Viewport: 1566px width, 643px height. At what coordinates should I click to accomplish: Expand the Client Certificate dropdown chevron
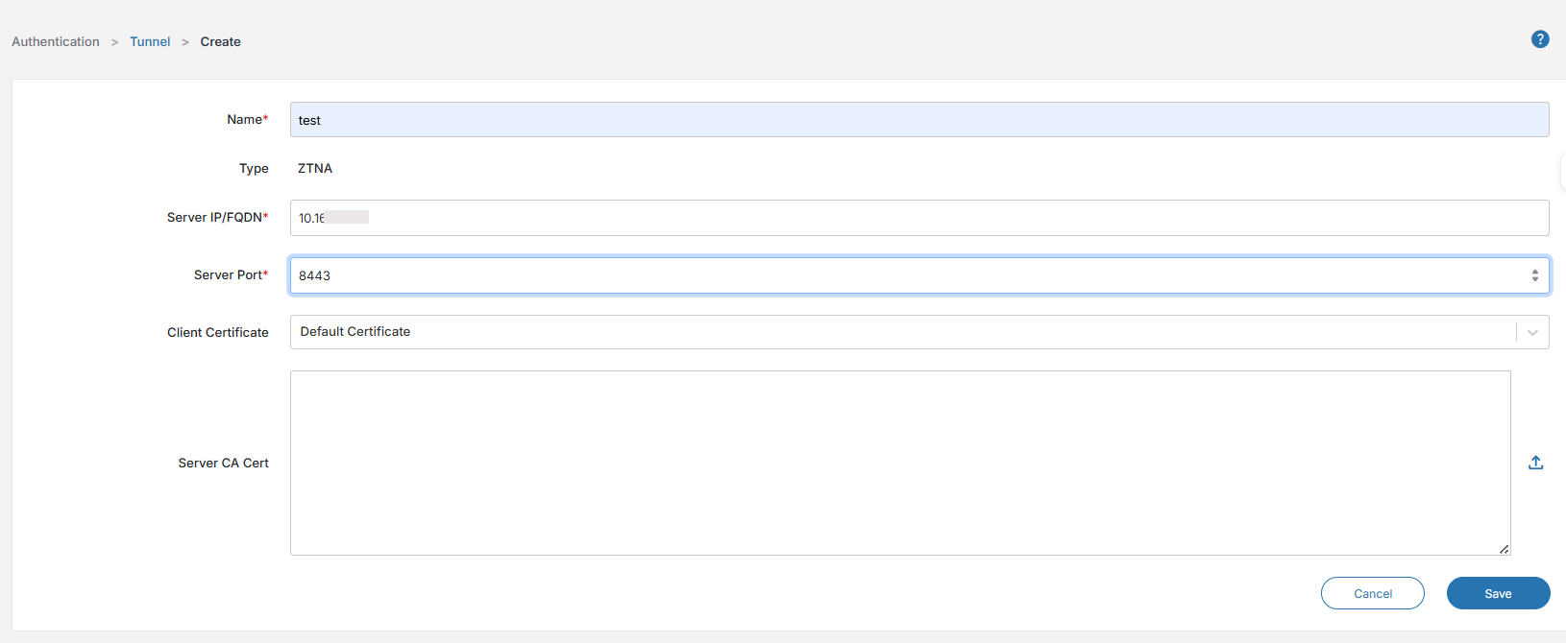click(x=1532, y=332)
